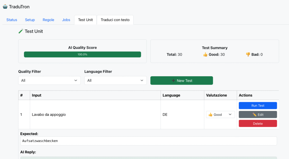Click the Expected text field with Aufsatzwaschbecken
The height and width of the screenshot is (159, 289).
(x=148, y=141)
